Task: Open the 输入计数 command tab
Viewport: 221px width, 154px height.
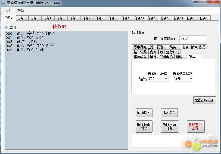Action: pyautogui.click(x=140, y=52)
